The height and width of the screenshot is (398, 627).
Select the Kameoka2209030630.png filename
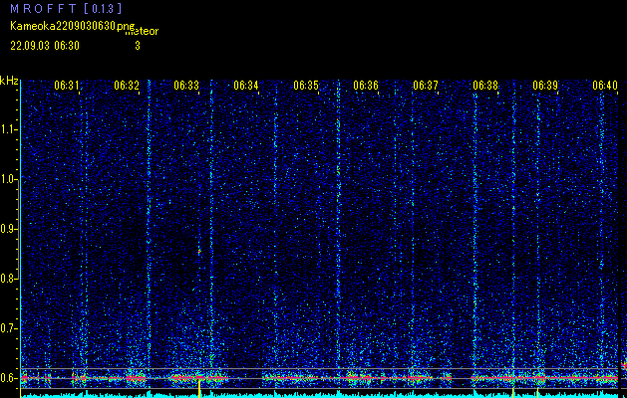point(73,26)
